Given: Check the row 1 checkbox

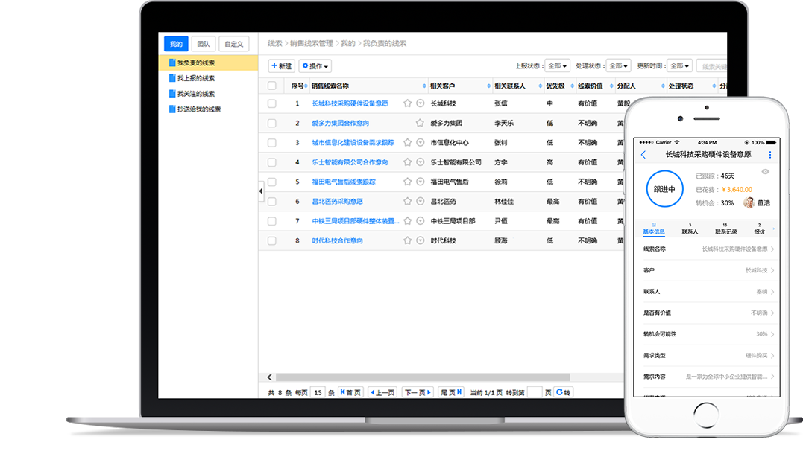Looking at the screenshot, I should 272,103.
